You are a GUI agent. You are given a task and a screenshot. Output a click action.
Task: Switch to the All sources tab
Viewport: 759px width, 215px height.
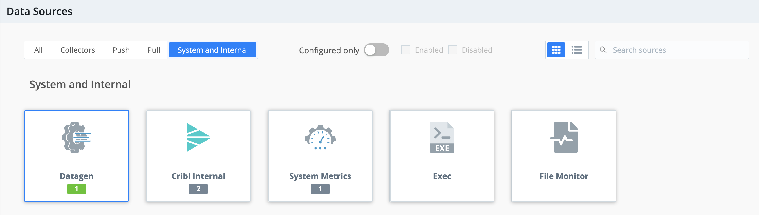click(38, 50)
